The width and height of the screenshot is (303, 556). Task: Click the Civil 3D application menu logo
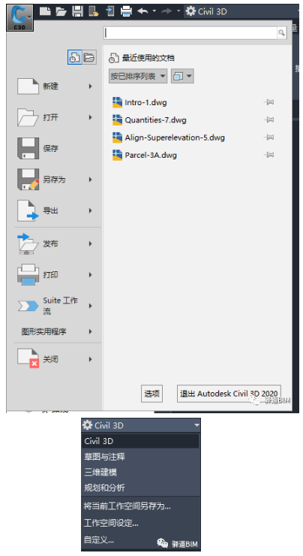pos(19,18)
